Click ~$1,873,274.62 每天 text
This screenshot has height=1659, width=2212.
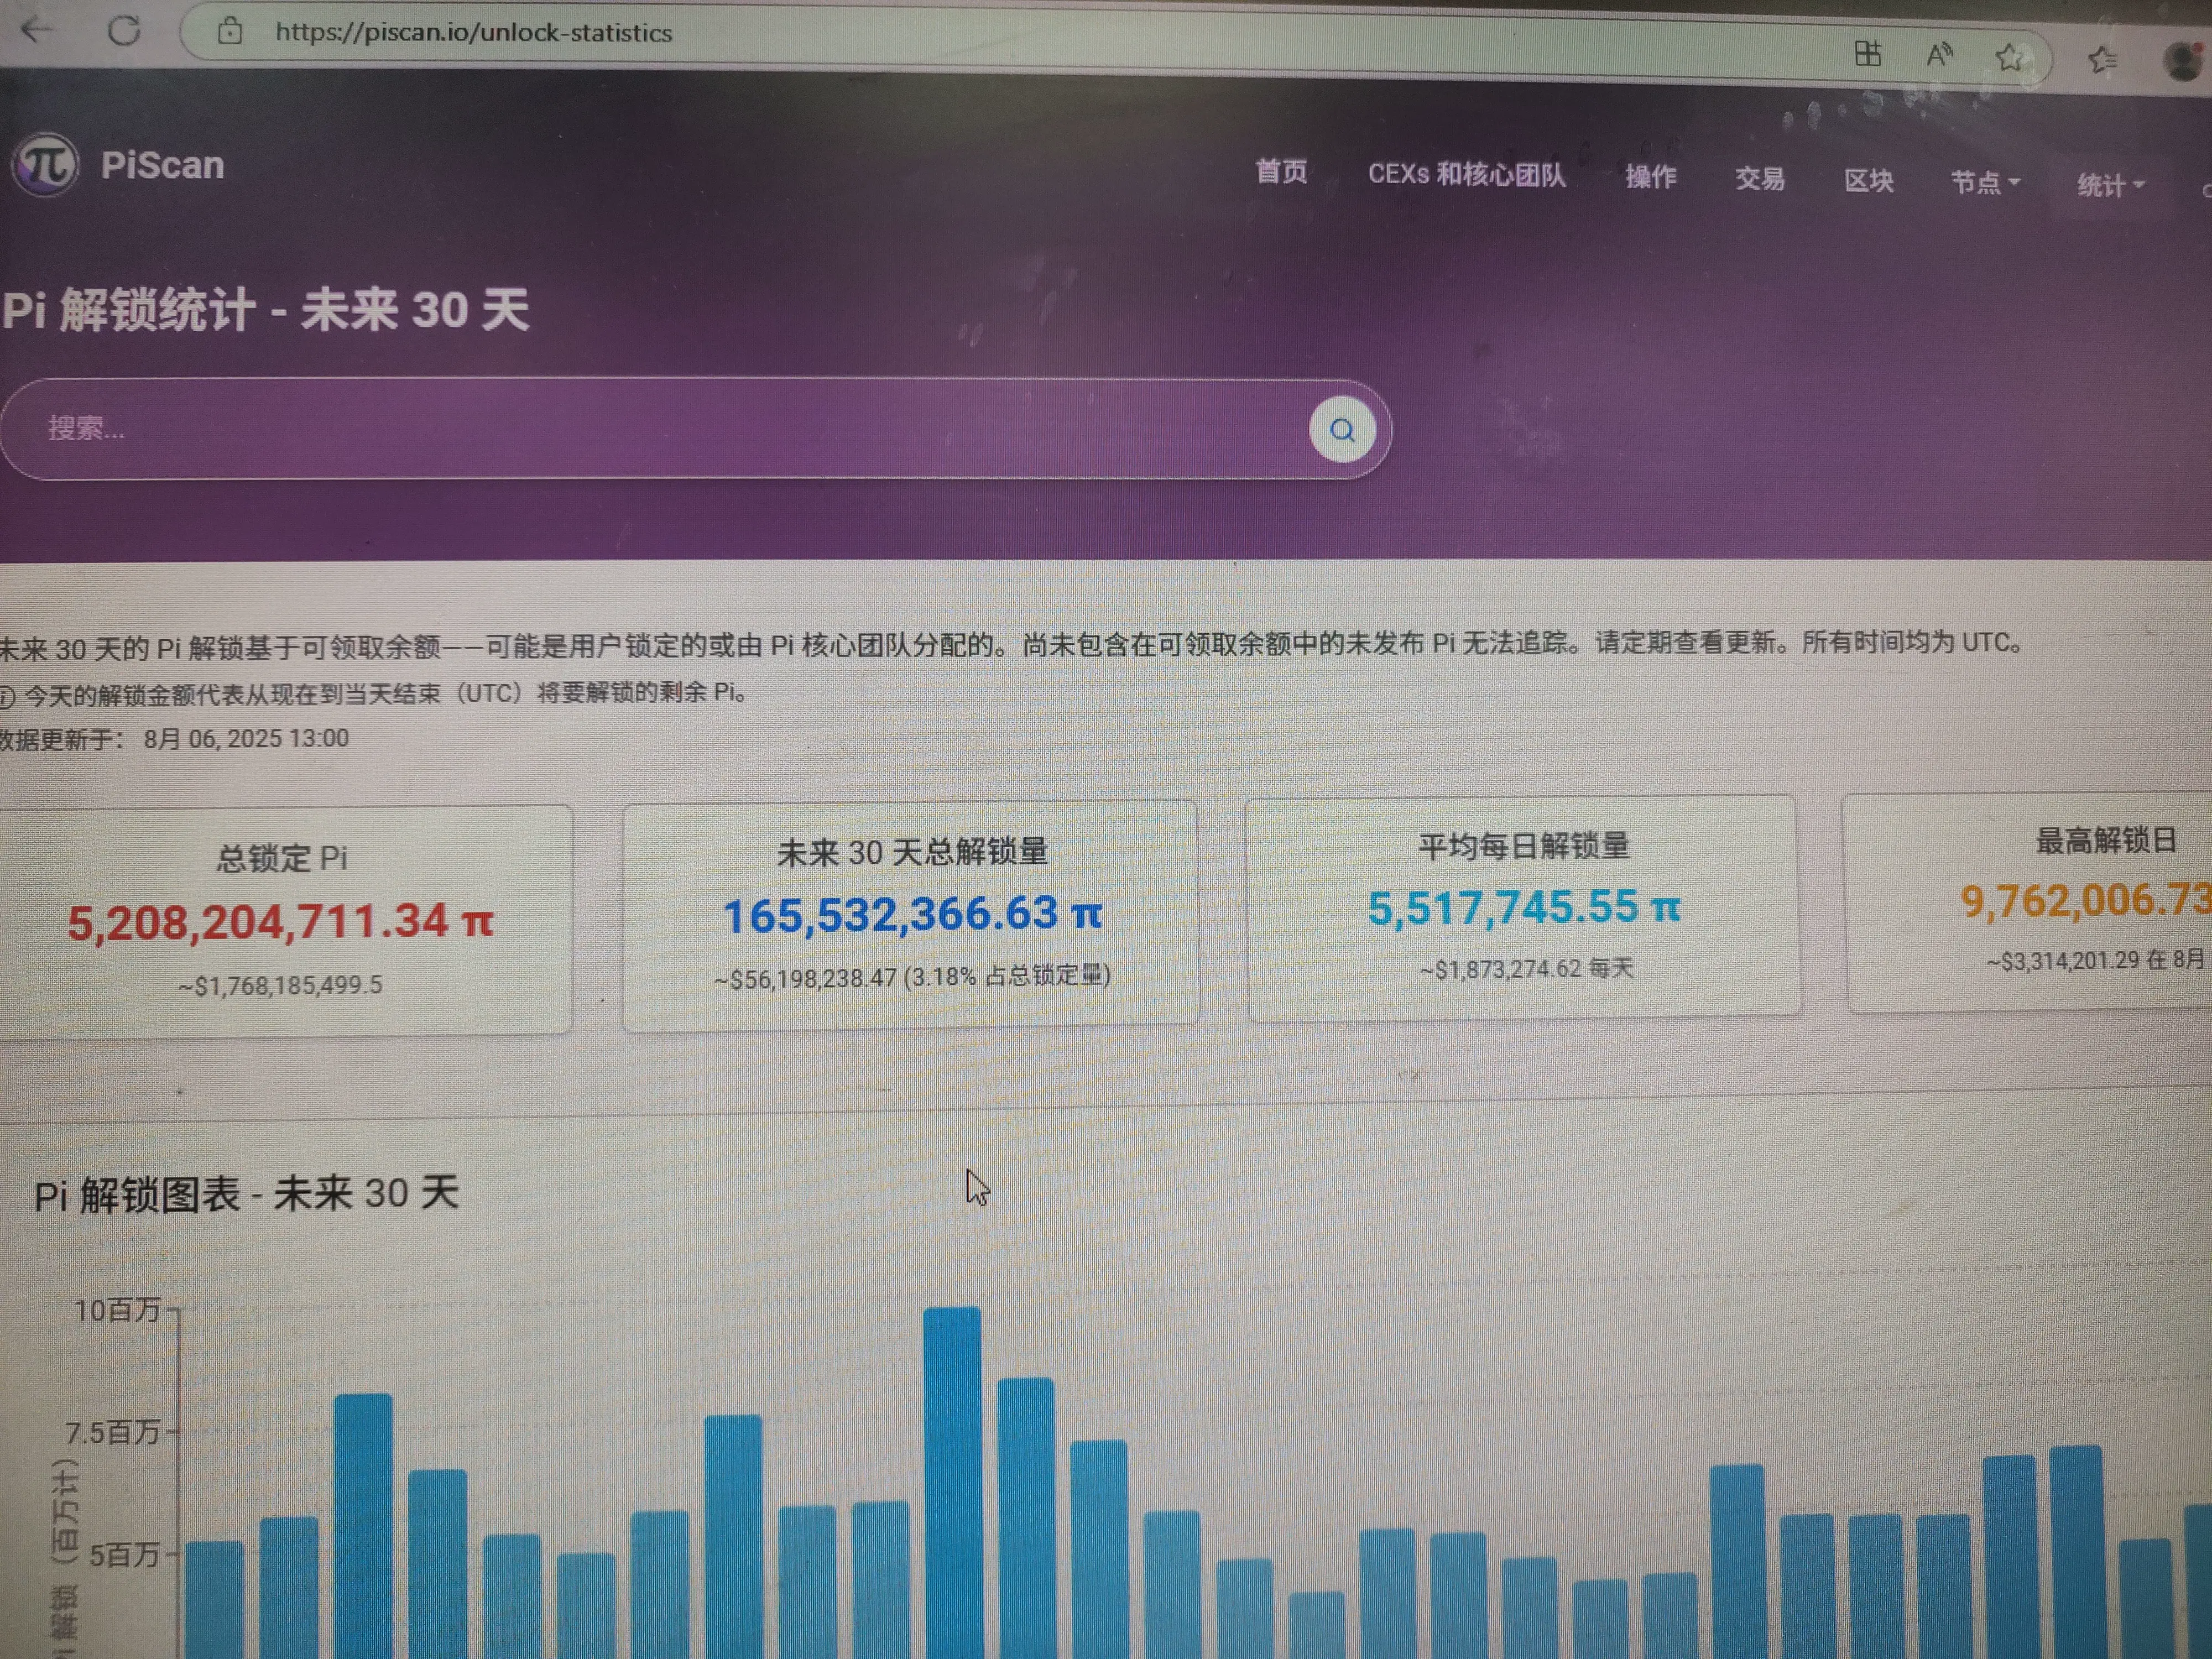(1526, 968)
